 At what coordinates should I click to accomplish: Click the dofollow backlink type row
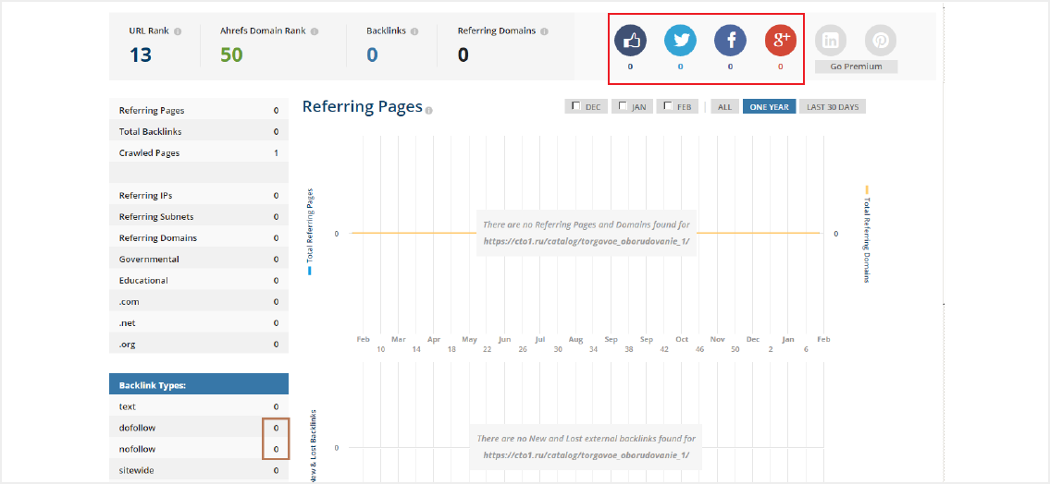pyautogui.click(x=198, y=428)
